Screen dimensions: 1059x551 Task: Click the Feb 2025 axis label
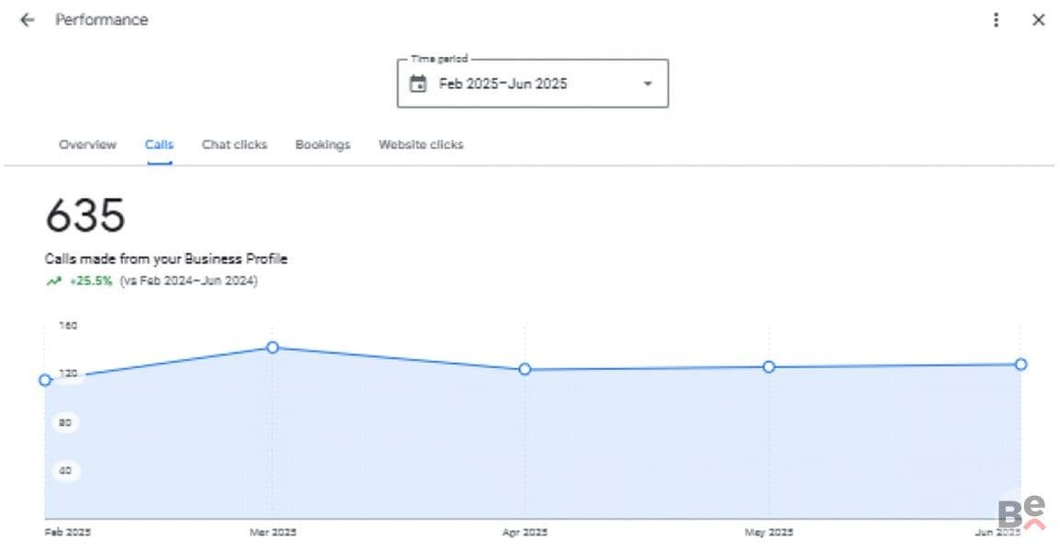coord(67,532)
